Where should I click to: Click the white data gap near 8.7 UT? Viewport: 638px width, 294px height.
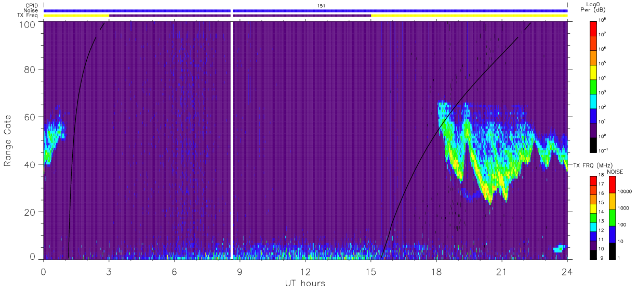click(x=232, y=140)
